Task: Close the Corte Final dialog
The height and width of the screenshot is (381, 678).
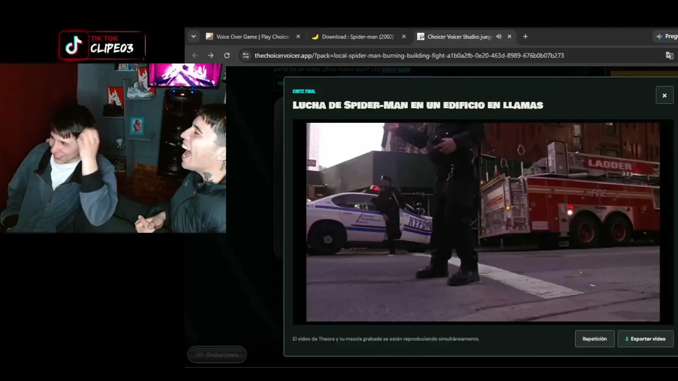Action: (x=664, y=95)
